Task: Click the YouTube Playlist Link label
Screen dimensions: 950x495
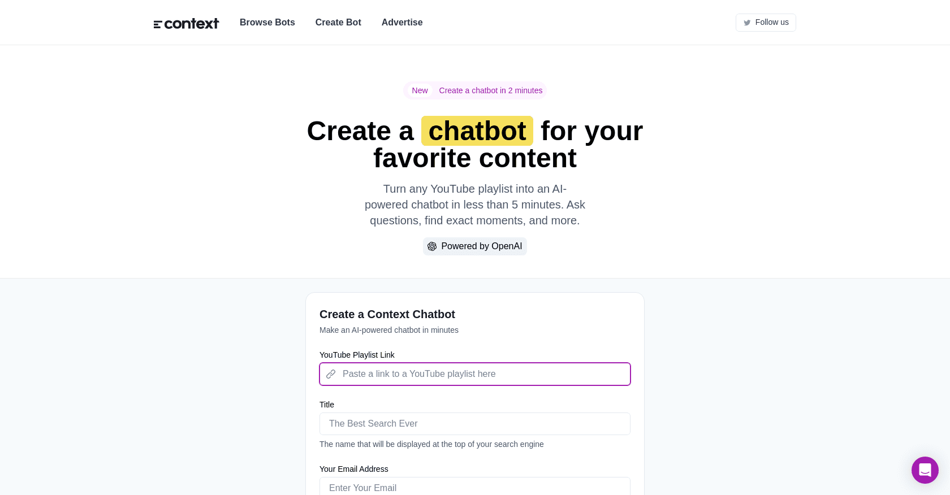Action: pyautogui.click(x=357, y=355)
